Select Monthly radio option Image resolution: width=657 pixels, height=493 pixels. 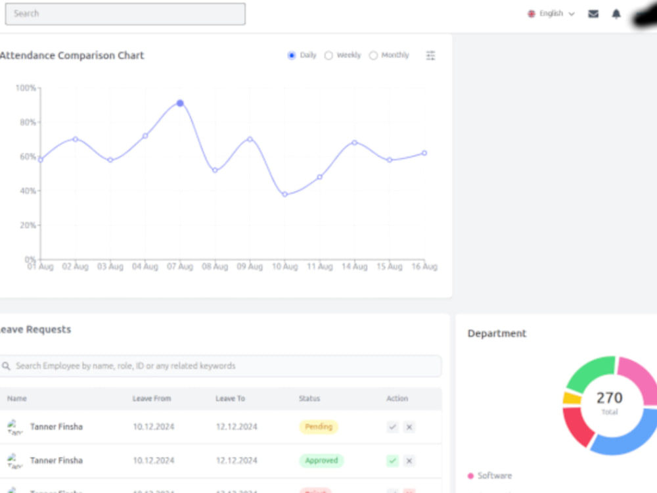(373, 55)
